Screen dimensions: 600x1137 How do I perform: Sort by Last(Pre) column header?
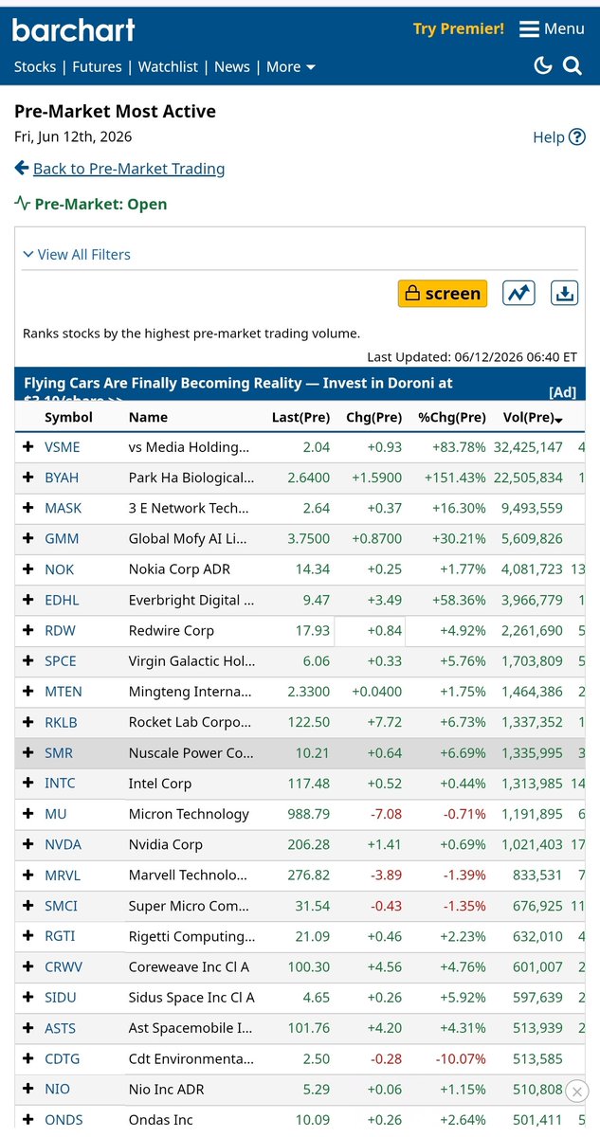(x=300, y=417)
